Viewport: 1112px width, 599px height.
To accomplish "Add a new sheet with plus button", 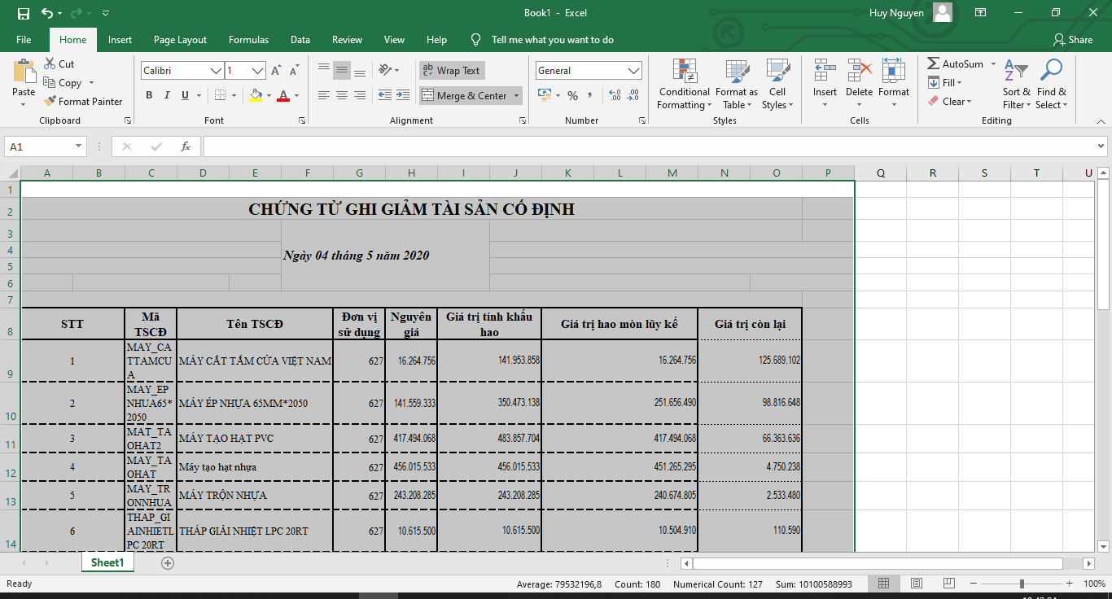I will pyautogui.click(x=168, y=562).
